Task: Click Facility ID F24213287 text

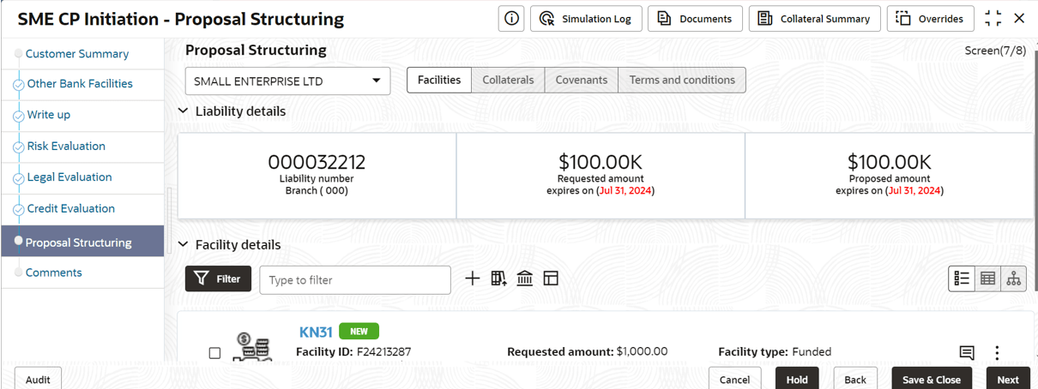Action: tap(353, 352)
